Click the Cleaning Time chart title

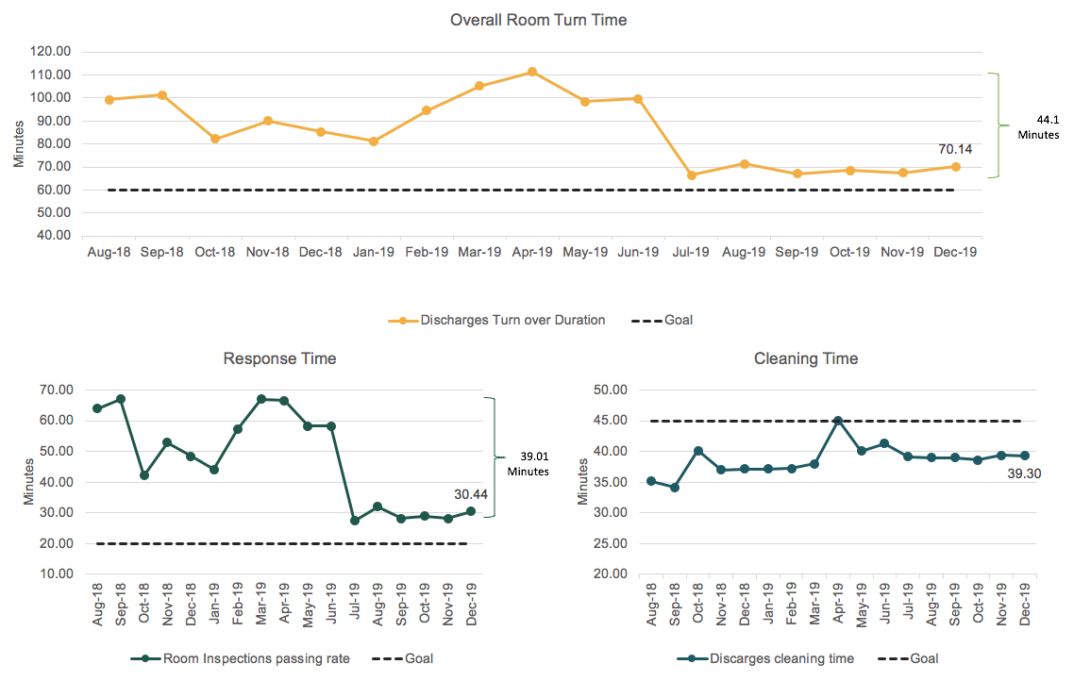point(806,358)
